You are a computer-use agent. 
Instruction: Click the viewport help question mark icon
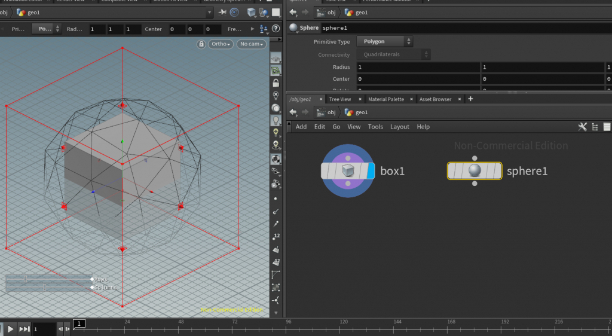(276, 29)
